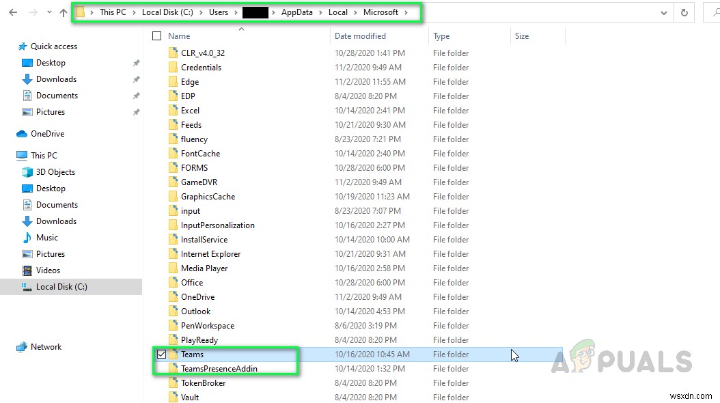Select the Excel folder icon
This screenshot has height=403, width=720.
click(x=173, y=111)
